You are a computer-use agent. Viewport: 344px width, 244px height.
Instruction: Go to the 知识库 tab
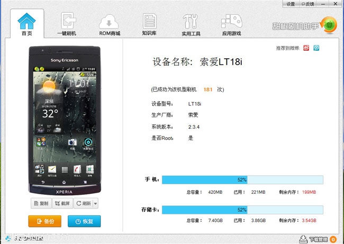click(x=149, y=24)
